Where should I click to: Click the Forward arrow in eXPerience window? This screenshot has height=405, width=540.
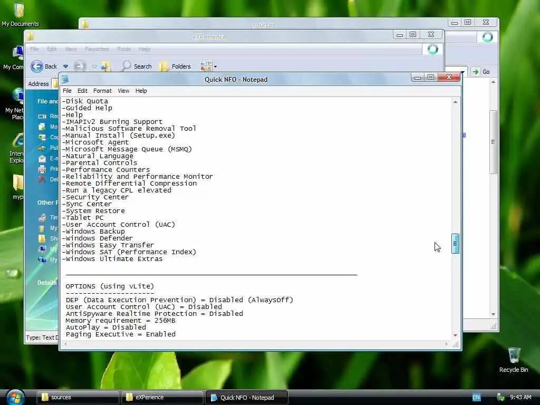(80, 66)
